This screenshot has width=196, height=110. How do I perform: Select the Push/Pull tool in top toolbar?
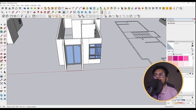34,12
